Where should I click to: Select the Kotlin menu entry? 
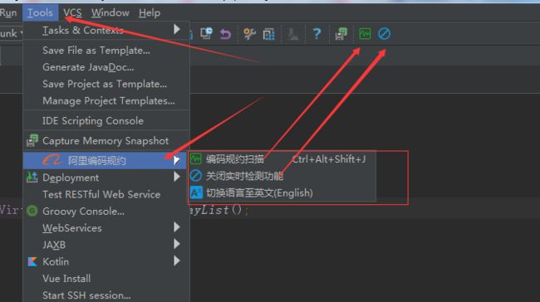pos(106,261)
